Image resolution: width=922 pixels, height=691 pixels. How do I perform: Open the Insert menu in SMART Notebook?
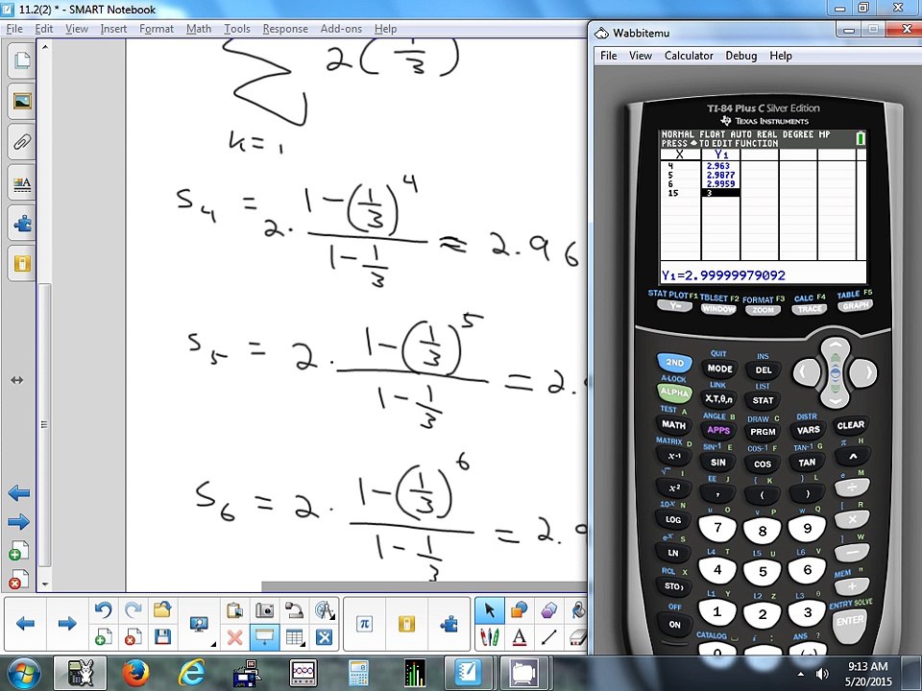[x=113, y=29]
